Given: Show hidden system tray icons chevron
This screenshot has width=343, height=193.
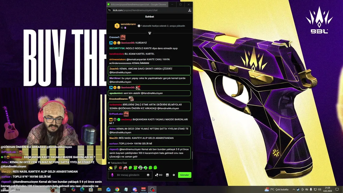Looking at the screenshot, I should click(294, 190).
